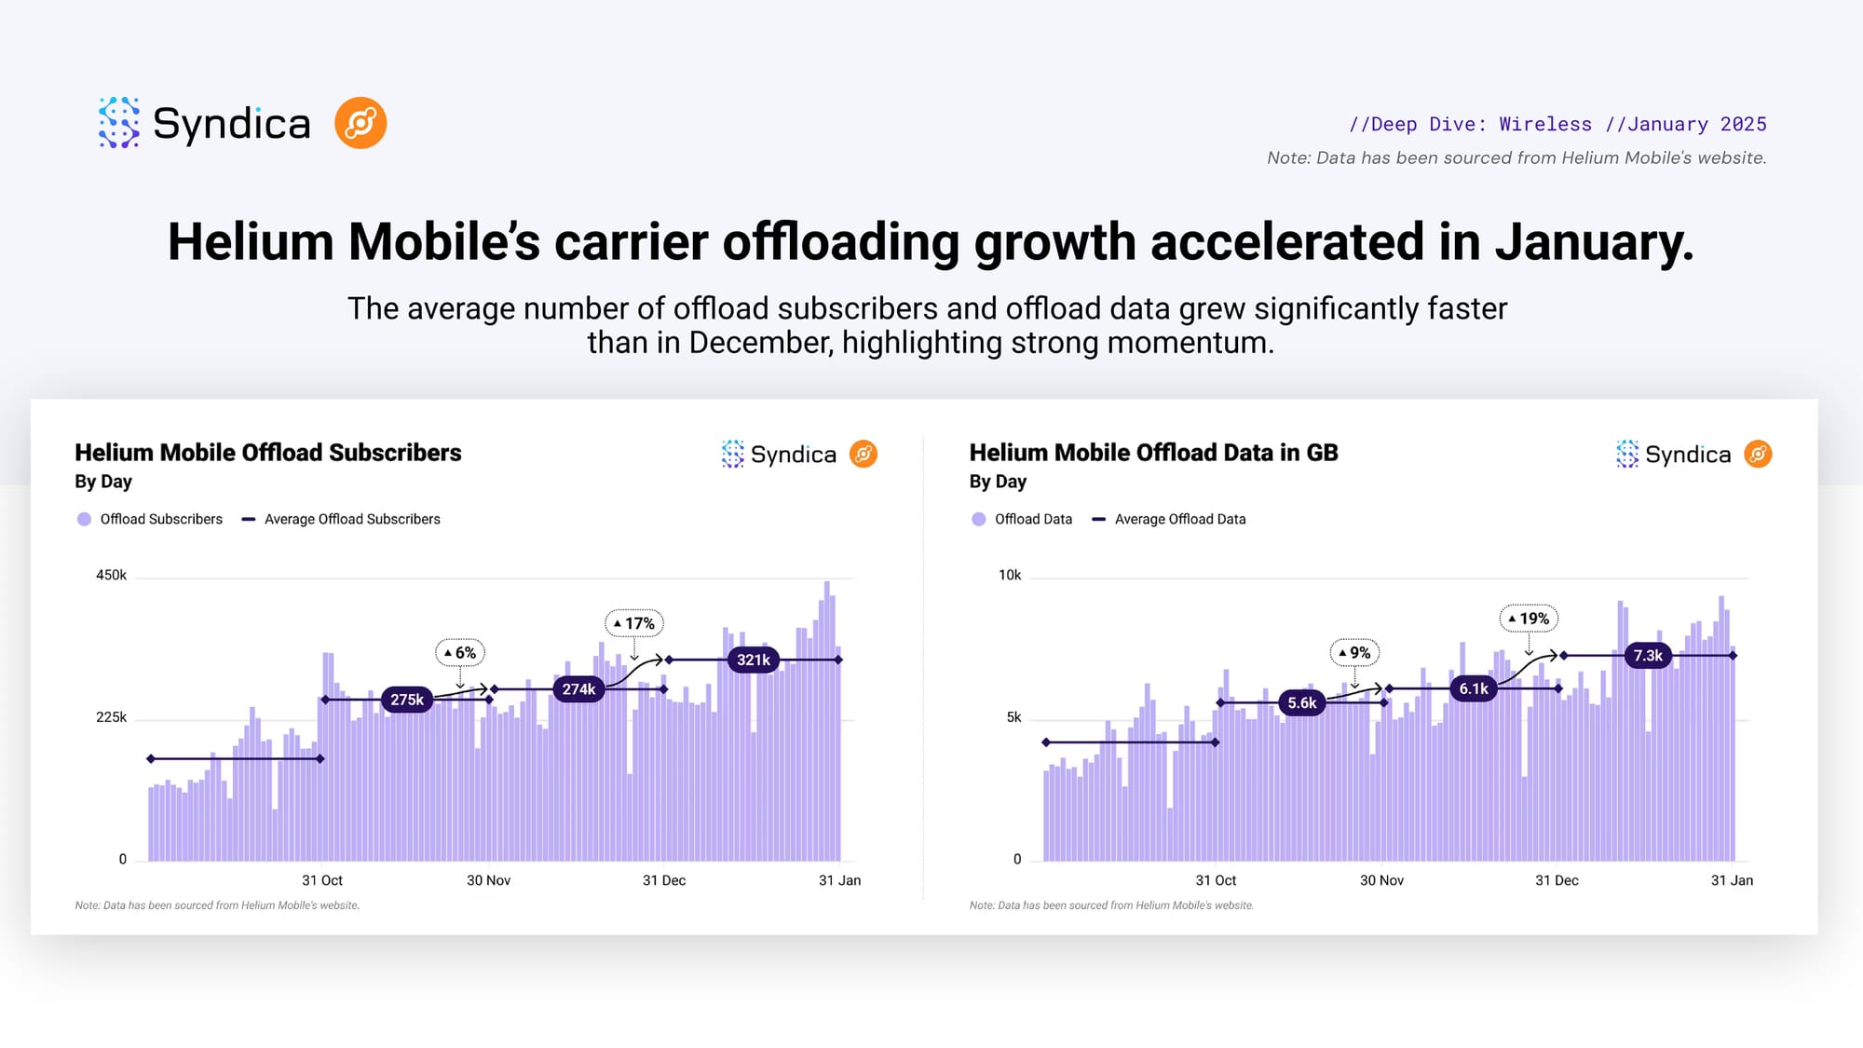Select the 321k average label

pyautogui.click(x=754, y=660)
